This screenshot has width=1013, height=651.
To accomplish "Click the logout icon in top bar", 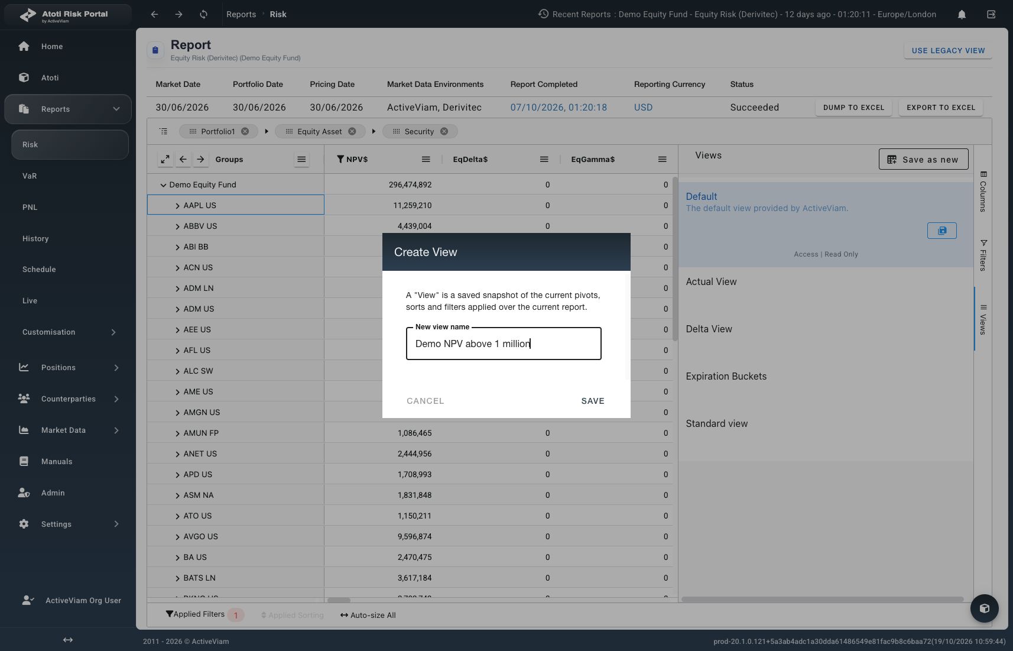I will 991,14.
